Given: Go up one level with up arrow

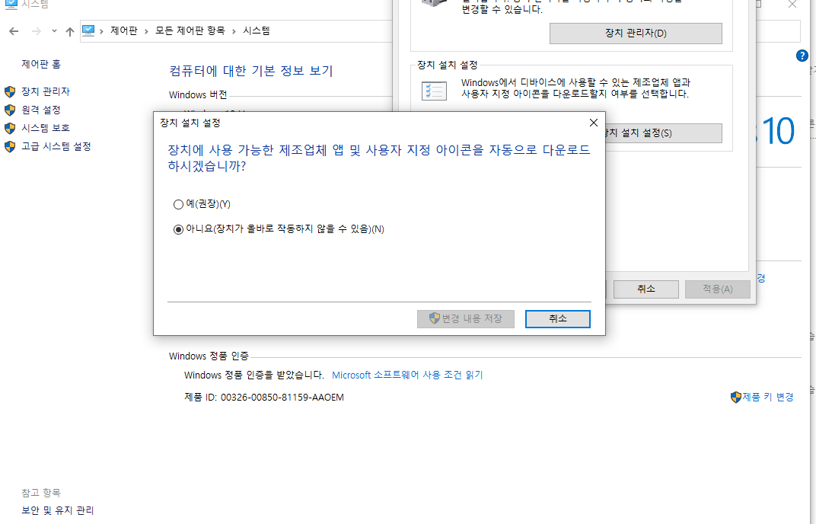Looking at the screenshot, I should pos(70,31).
